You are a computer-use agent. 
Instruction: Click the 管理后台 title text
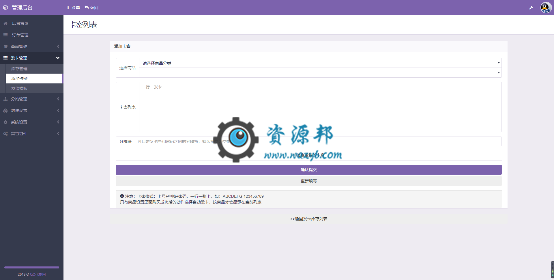[22, 8]
